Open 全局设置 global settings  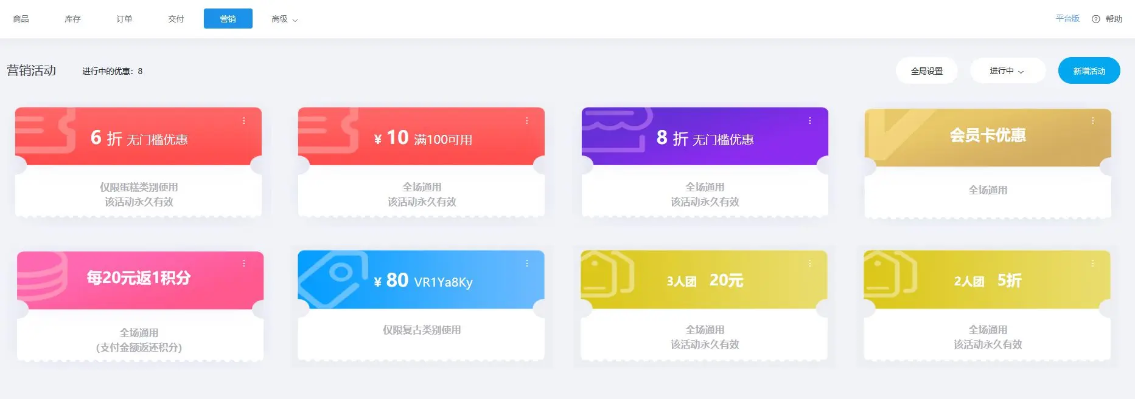(x=926, y=71)
